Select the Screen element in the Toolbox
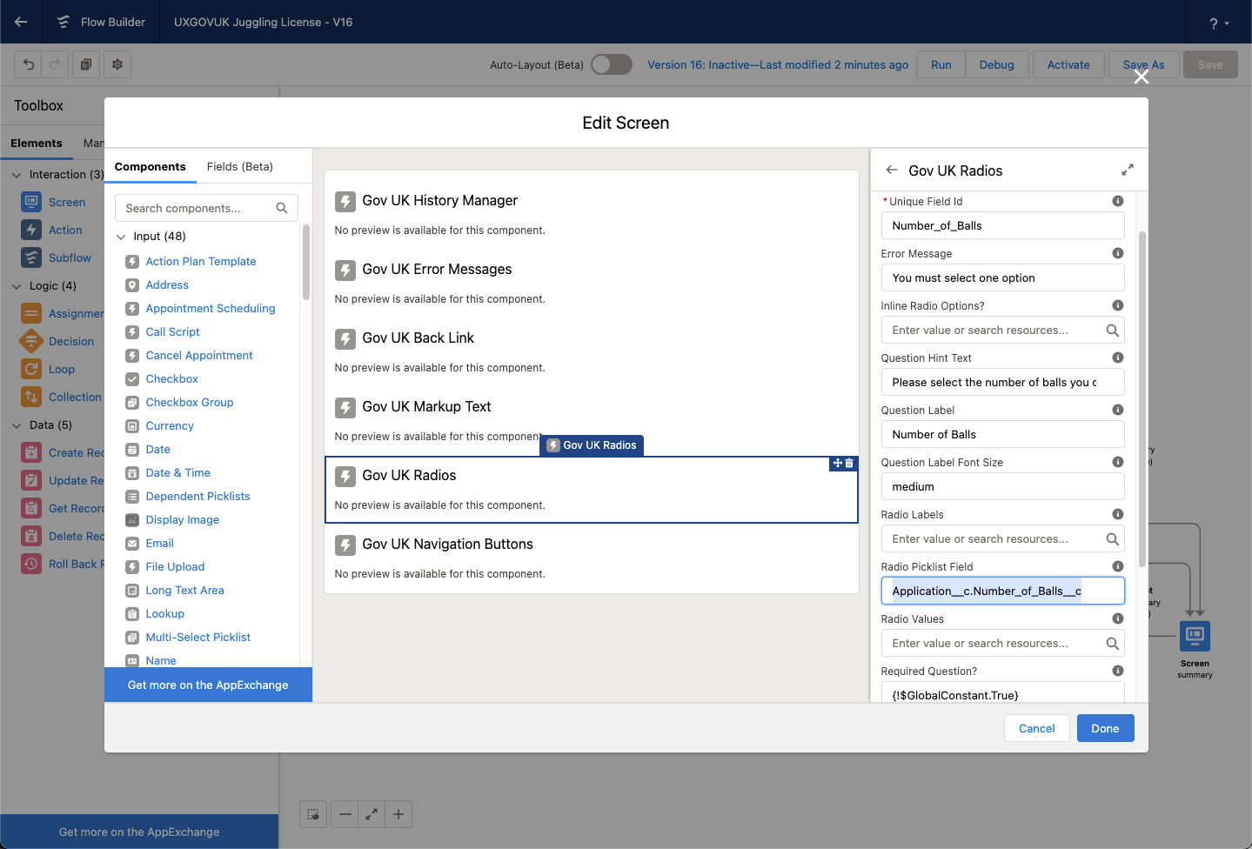1252x849 pixels. tap(65, 202)
